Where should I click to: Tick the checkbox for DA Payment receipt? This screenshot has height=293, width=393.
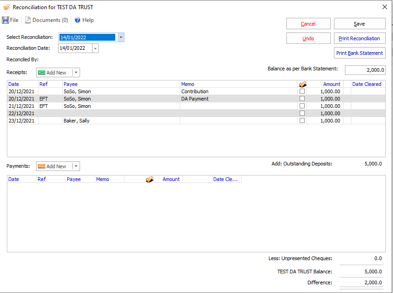[302, 99]
